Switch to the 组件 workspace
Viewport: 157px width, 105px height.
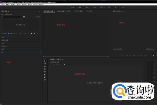pos(73,7)
